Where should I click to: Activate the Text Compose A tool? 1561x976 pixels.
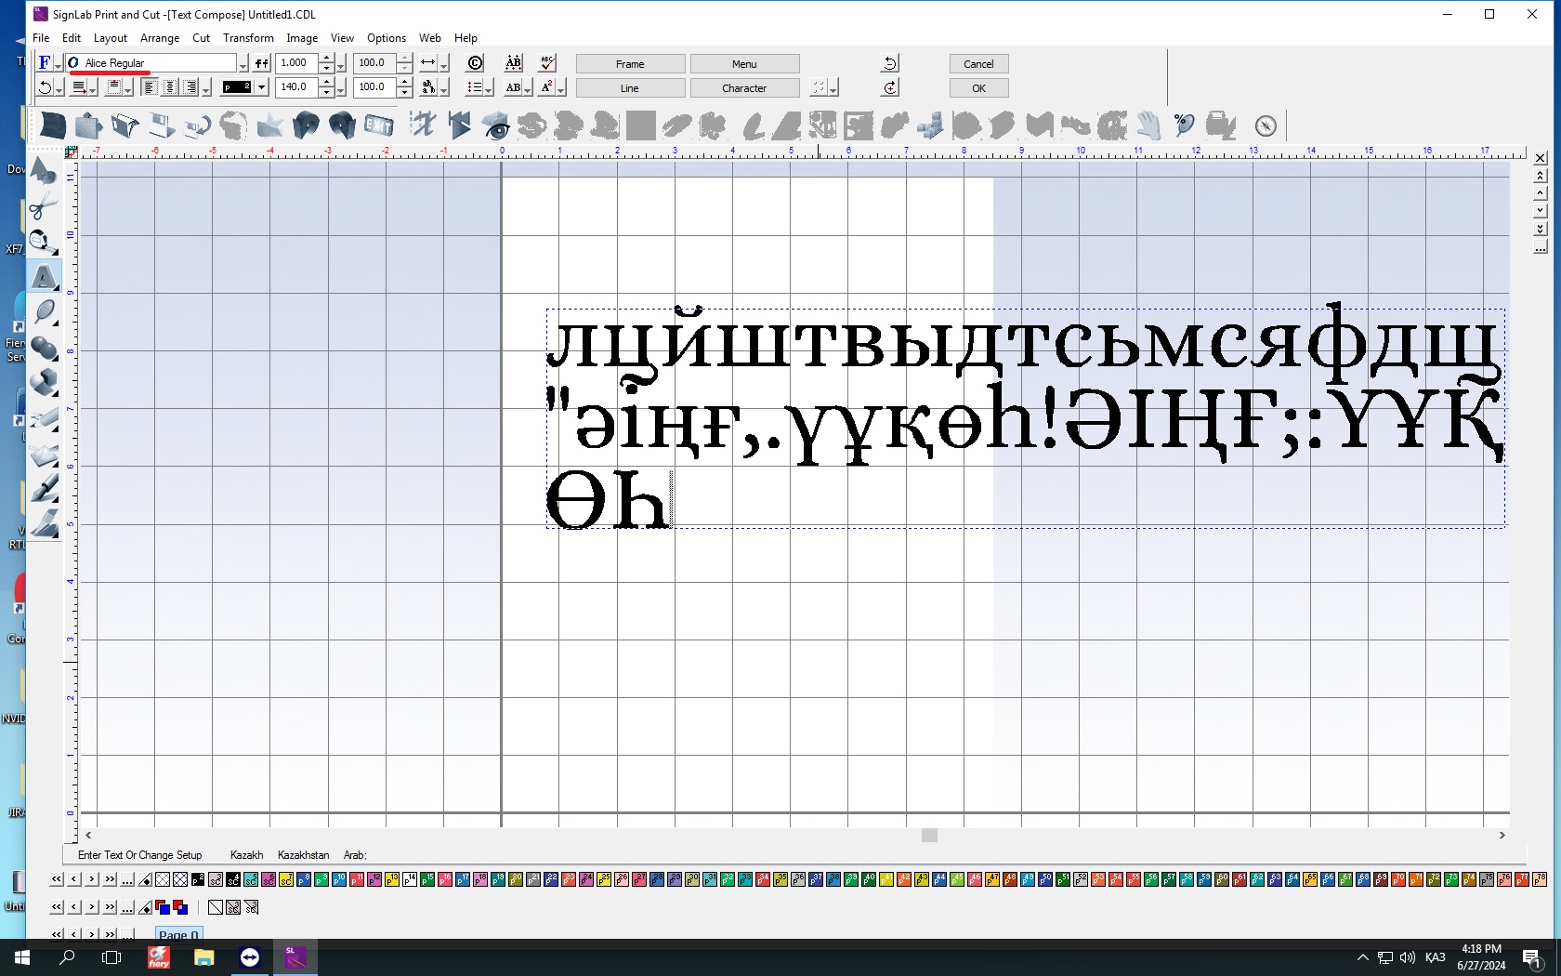[x=43, y=276]
